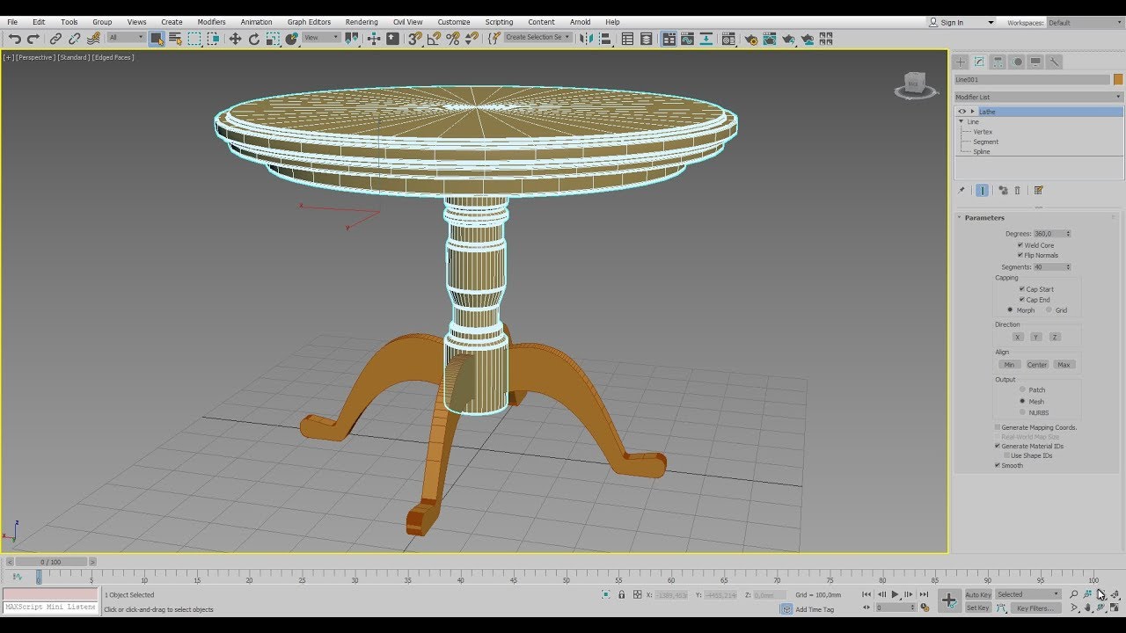Select the Patch output radio button

1022,389
